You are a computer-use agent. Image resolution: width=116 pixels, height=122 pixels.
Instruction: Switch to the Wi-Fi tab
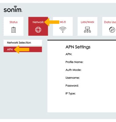(x=63, y=26)
